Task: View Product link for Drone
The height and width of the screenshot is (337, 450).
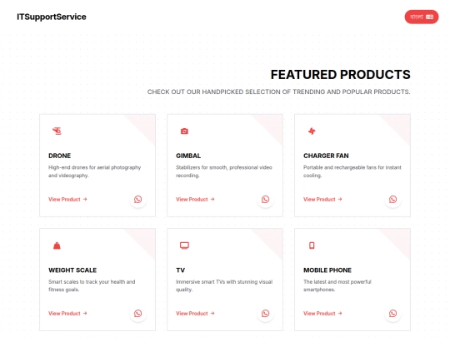Action: tap(67, 199)
